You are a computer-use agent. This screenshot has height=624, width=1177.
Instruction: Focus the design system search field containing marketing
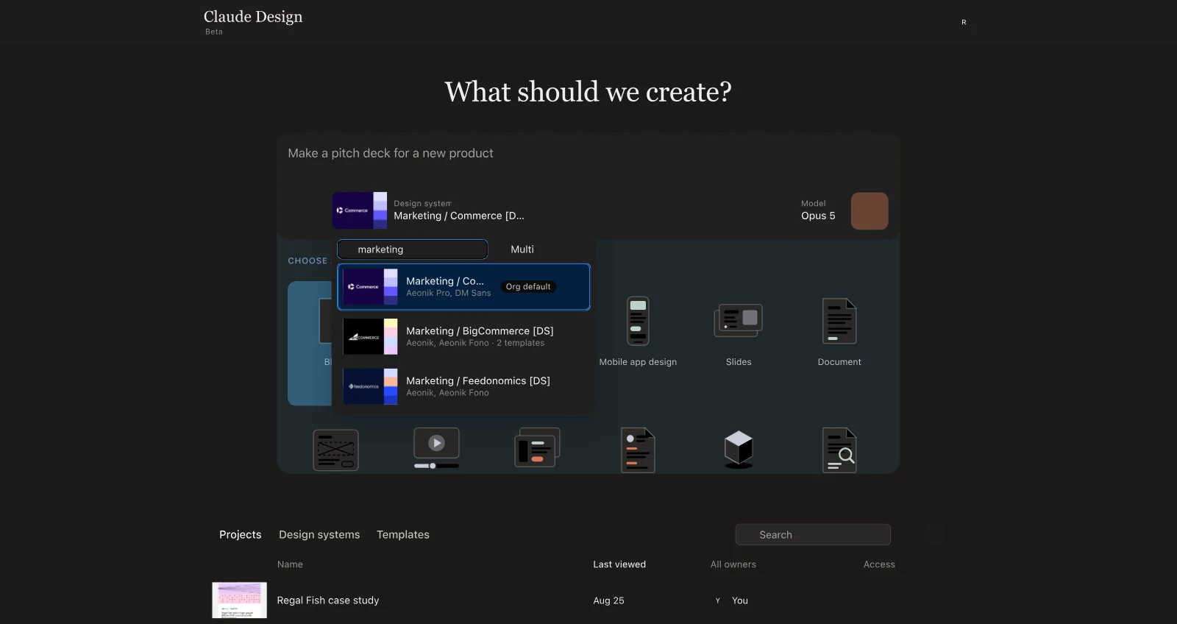(413, 249)
